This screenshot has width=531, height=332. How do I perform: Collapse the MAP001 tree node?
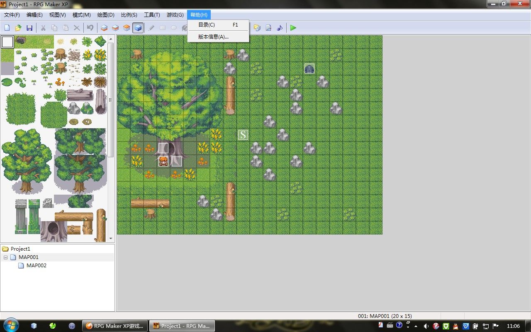click(6, 257)
